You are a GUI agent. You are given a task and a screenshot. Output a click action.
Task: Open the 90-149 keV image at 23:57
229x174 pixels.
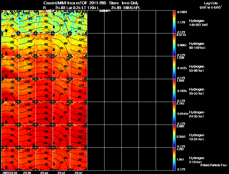coord(79,45)
